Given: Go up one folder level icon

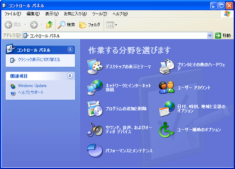Looking at the screenshot, I should 49,25.
